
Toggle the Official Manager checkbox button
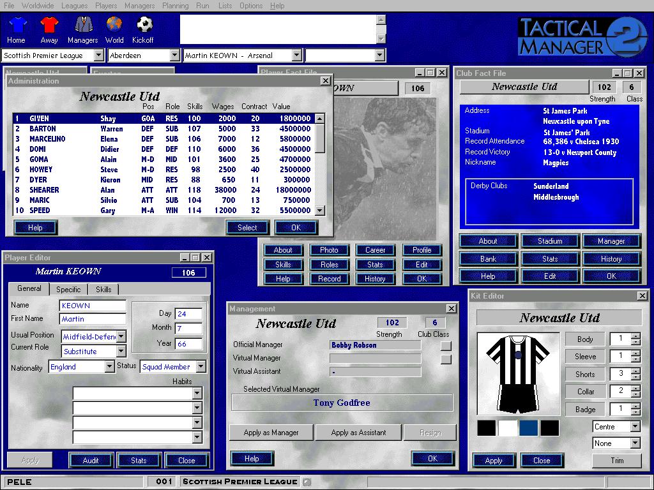[446, 346]
